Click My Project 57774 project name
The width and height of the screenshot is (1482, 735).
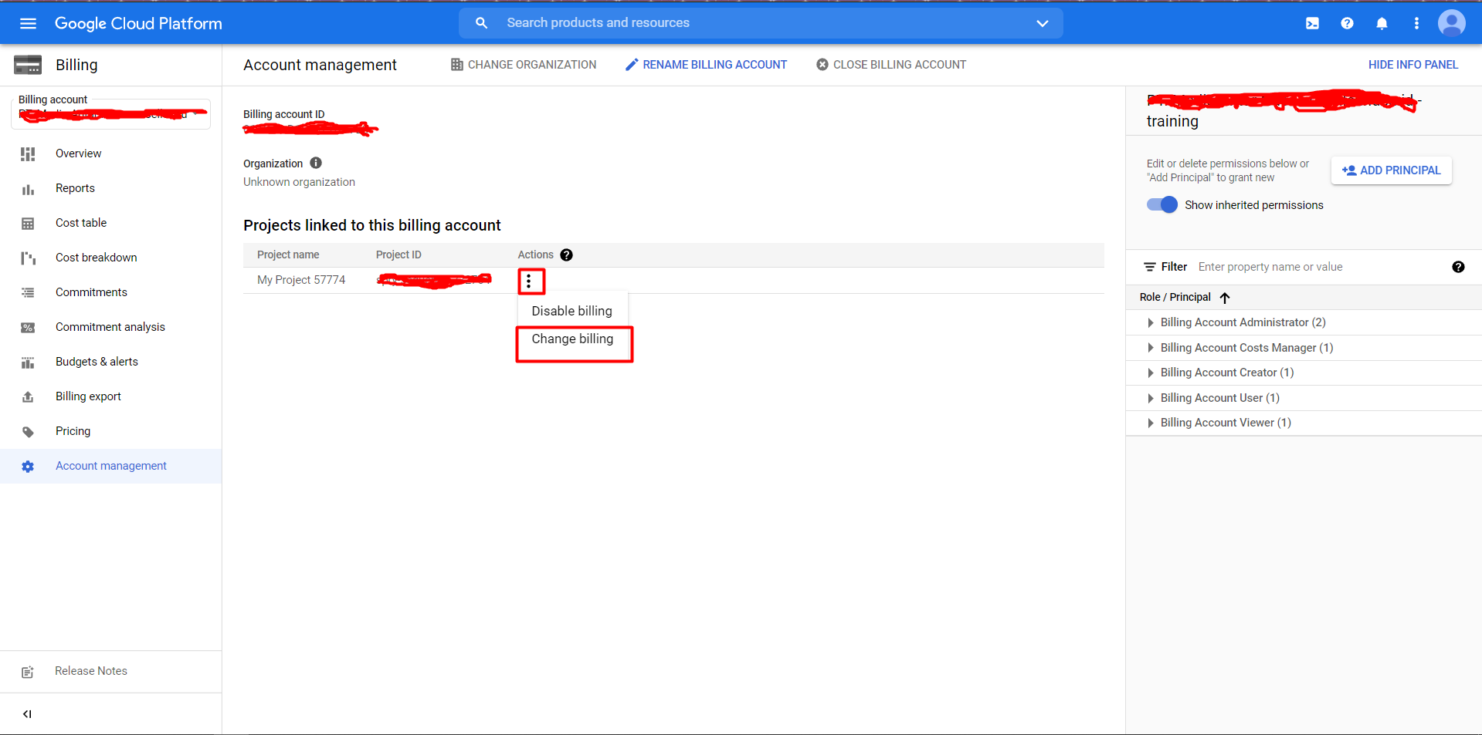point(301,280)
